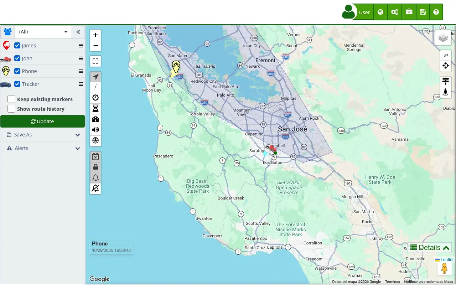
Task: Open the John row hamburger menu
Action: click(x=81, y=58)
